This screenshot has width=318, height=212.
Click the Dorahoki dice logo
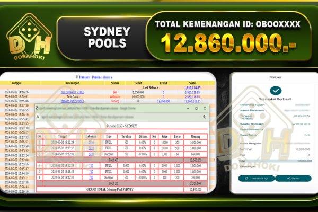pyautogui.click(x=29, y=37)
